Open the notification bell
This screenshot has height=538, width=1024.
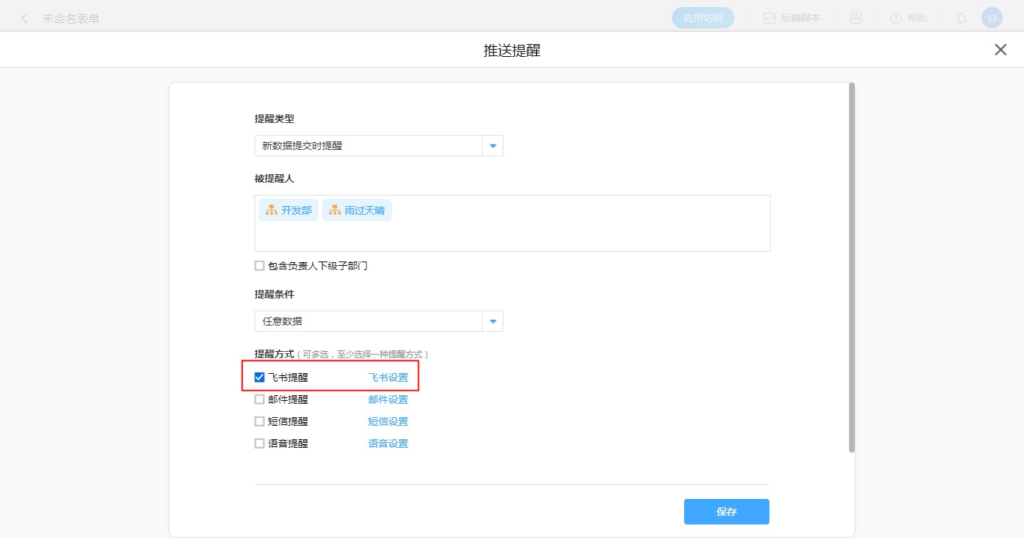[961, 18]
